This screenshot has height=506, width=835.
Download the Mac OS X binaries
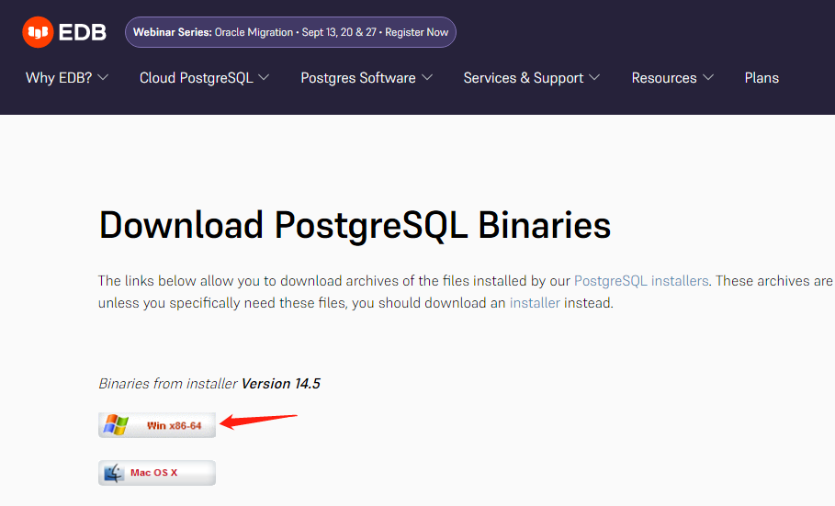[x=154, y=473]
